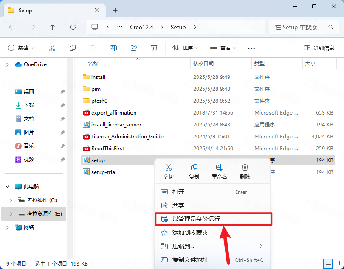
Task: Select the setup-trial application
Action: click(104, 172)
